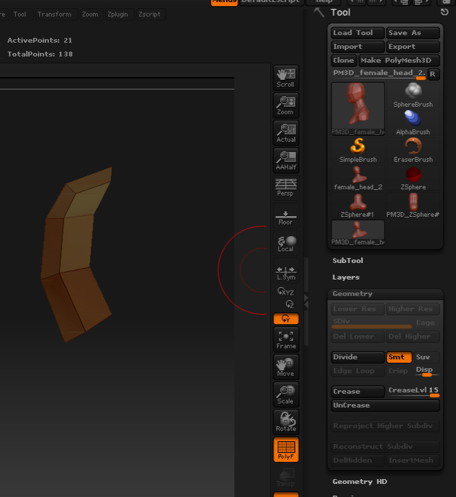Enable XYZ rotation mode

tap(286, 291)
